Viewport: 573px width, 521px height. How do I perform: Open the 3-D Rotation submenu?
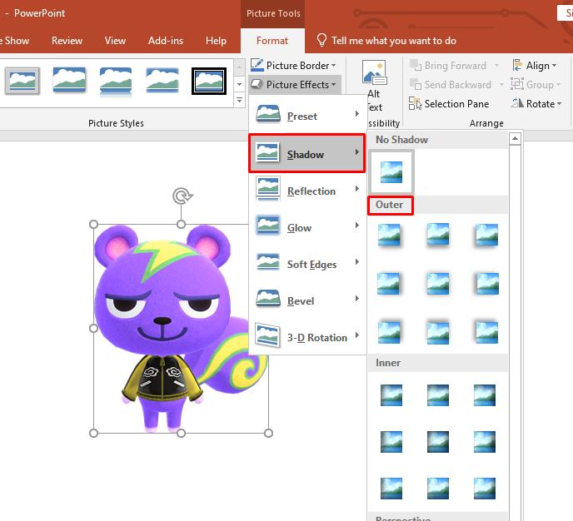tap(307, 336)
